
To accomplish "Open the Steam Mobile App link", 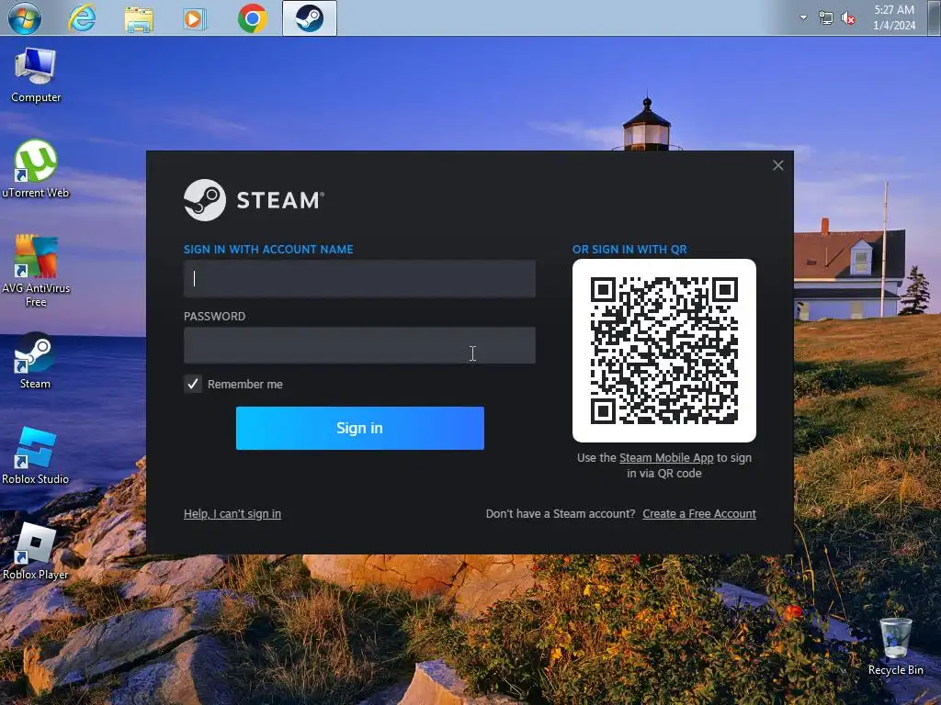I will tap(666, 457).
